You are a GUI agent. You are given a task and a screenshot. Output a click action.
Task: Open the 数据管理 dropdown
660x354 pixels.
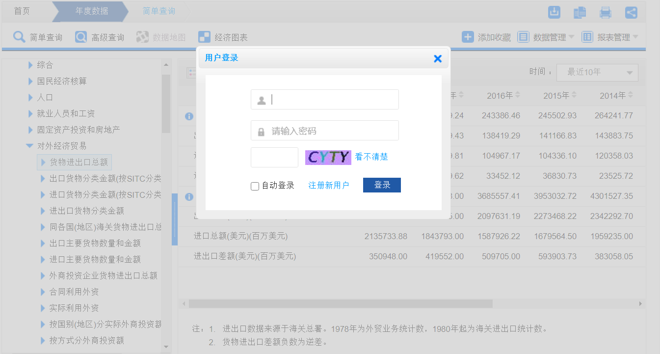(546, 37)
